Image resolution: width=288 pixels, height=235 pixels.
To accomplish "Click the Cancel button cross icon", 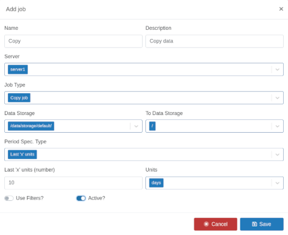I will (206, 224).
